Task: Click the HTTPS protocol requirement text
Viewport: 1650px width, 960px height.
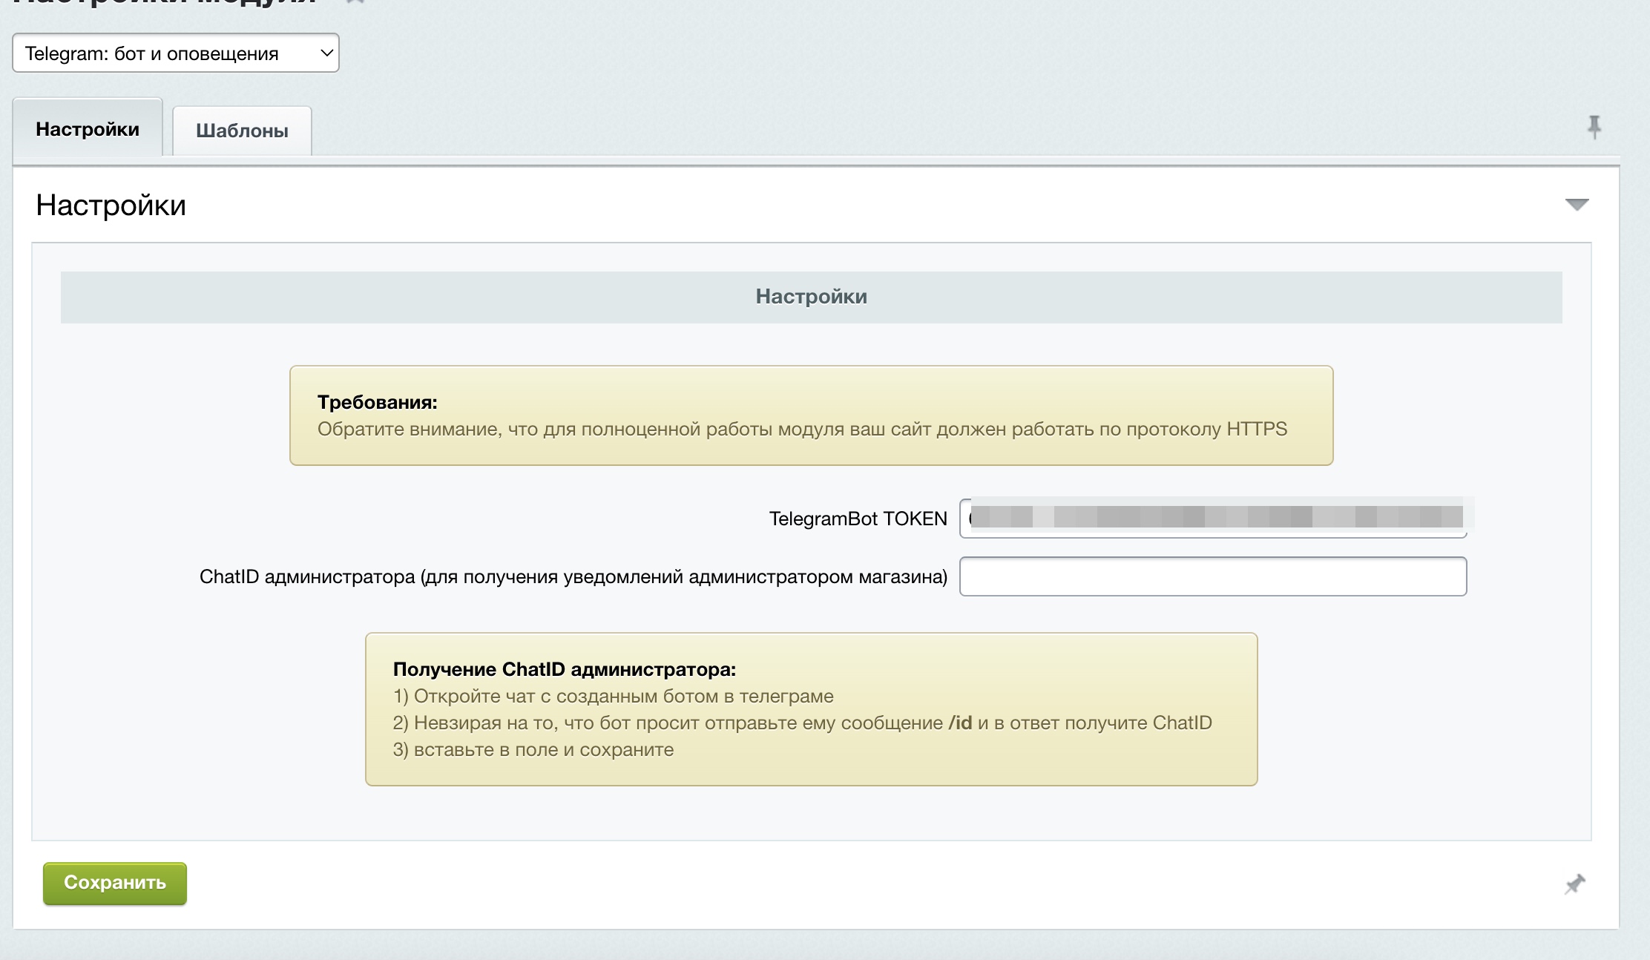Action: pyautogui.click(x=802, y=429)
